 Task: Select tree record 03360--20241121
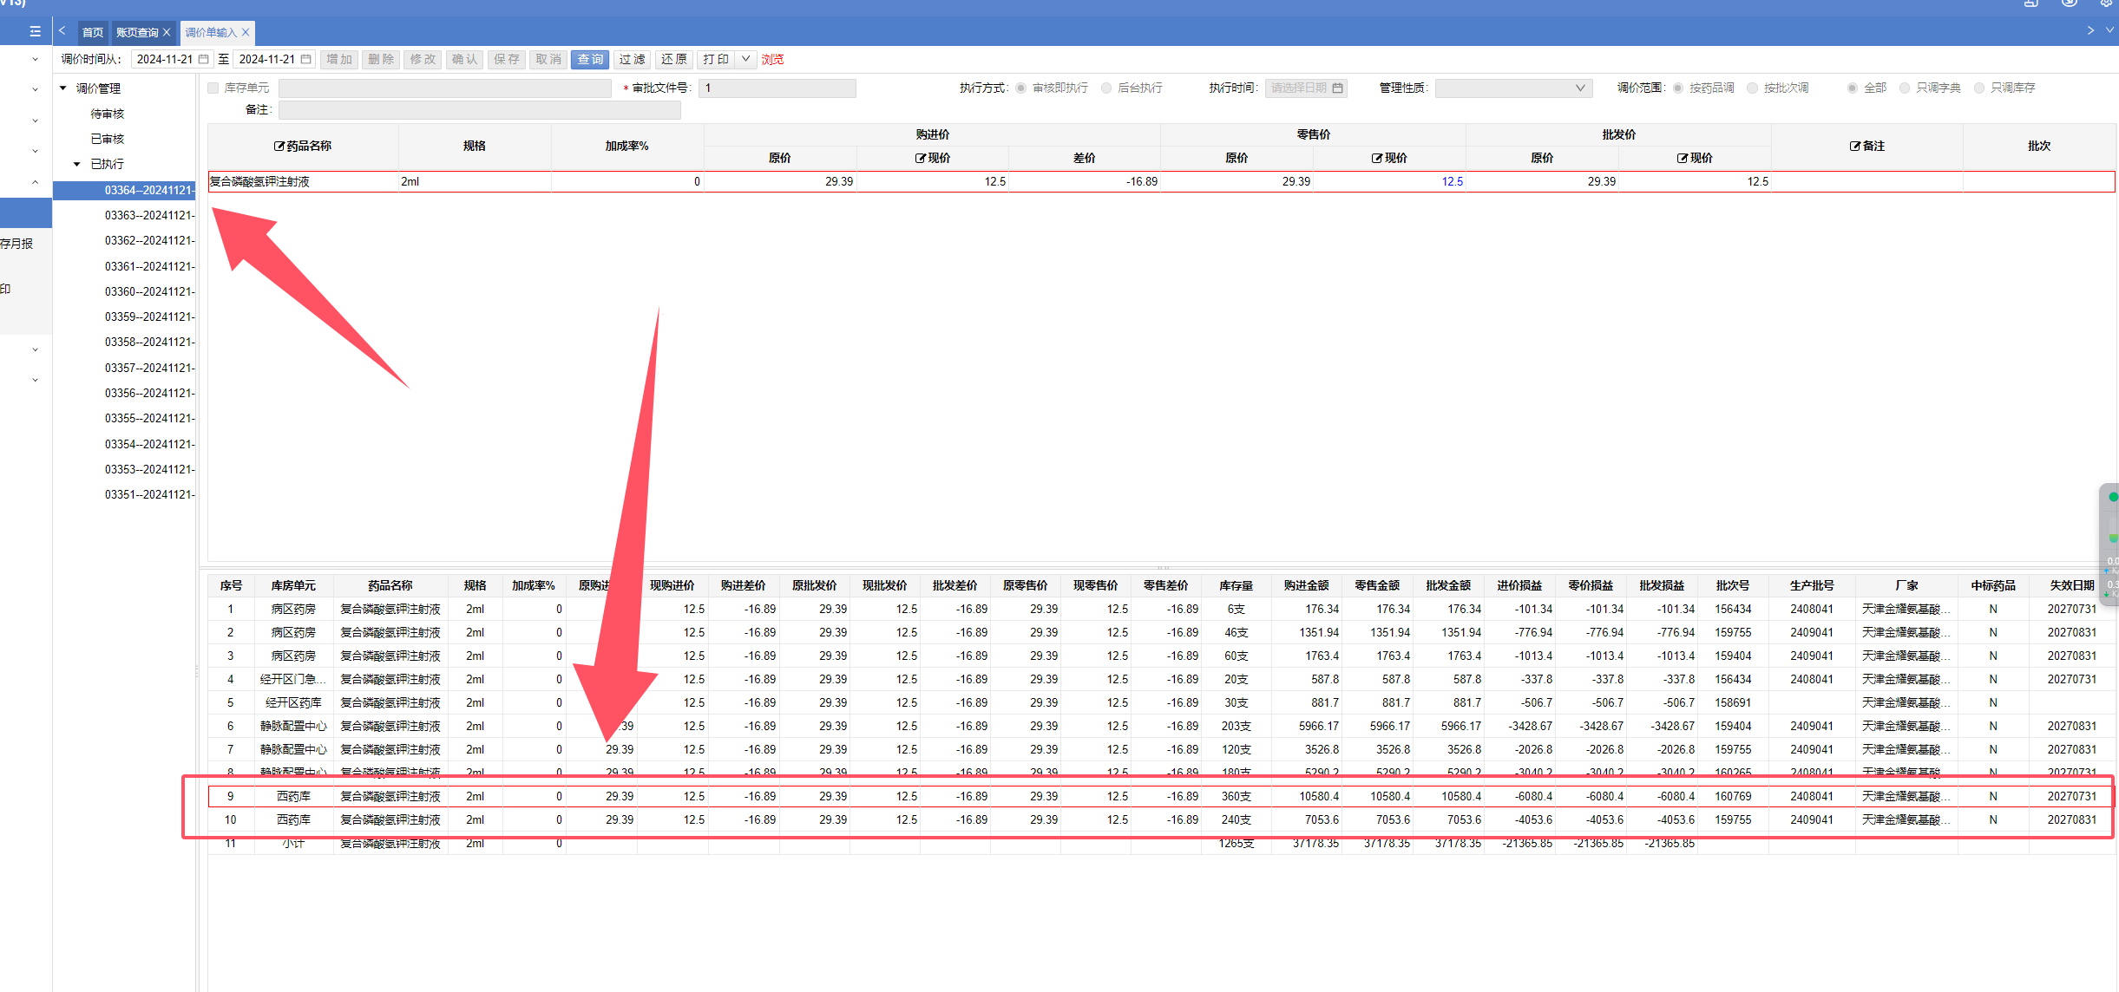(149, 291)
